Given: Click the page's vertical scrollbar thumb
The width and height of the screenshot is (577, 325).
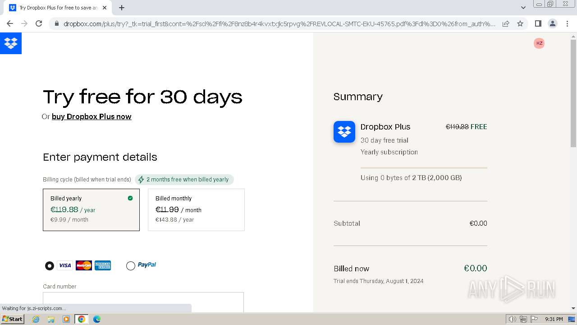Looking at the screenshot, I should (573, 93).
